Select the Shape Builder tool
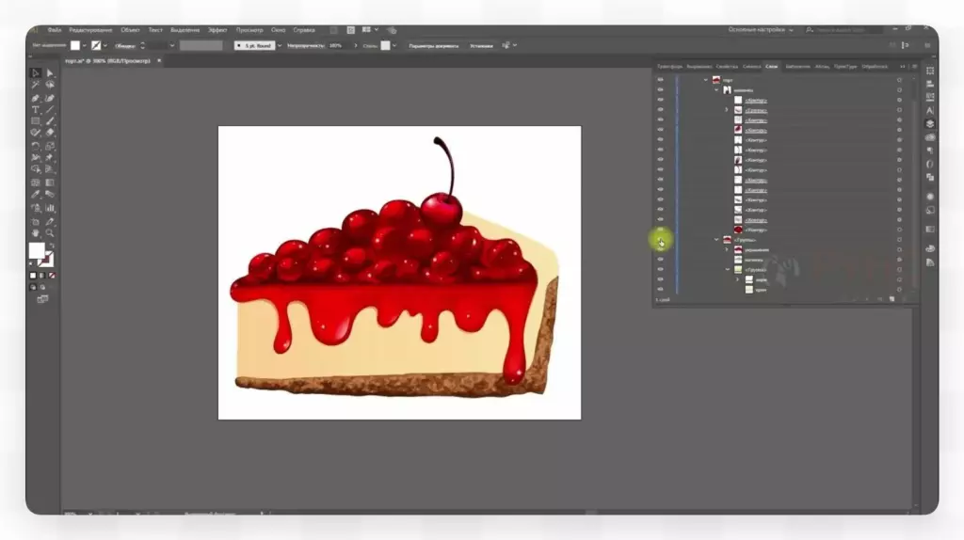Viewport: 964px width, 540px height. click(x=35, y=169)
